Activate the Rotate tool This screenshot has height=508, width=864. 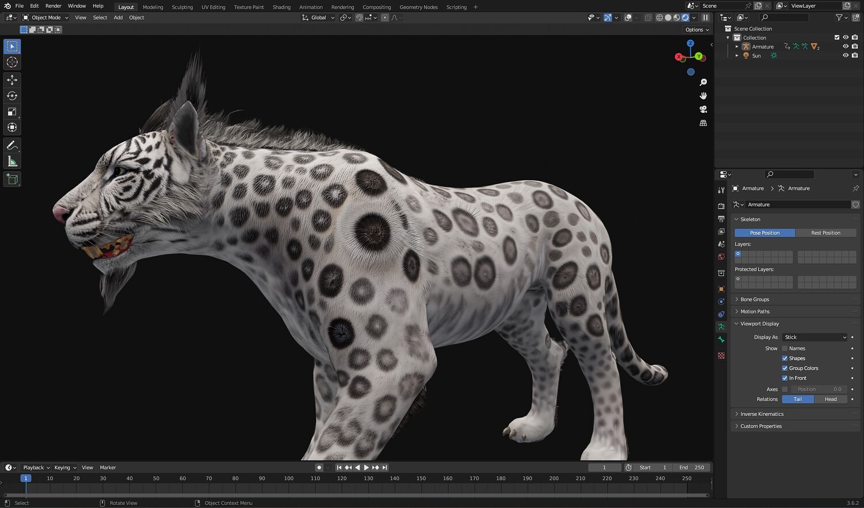[12, 96]
